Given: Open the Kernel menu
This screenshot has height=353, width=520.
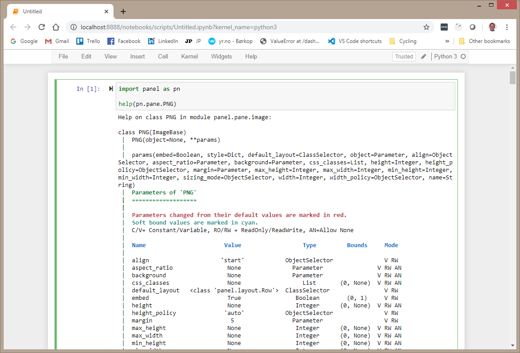Looking at the screenshot, I should pos(189,56).
